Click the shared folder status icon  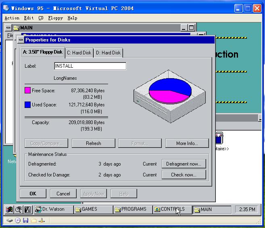tap(33, 220)
